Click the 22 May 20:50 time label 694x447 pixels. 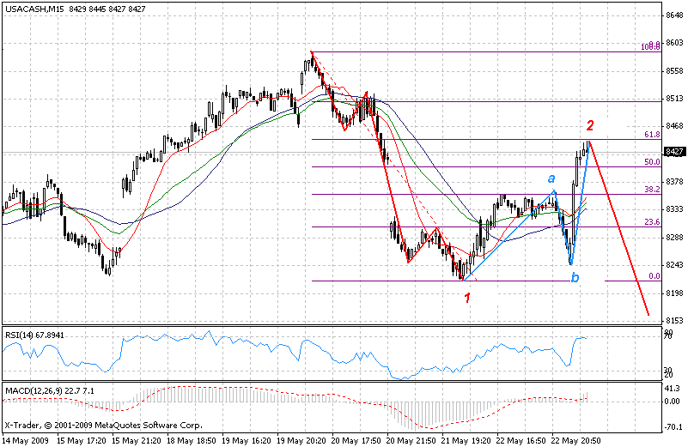tap(576, 439)
